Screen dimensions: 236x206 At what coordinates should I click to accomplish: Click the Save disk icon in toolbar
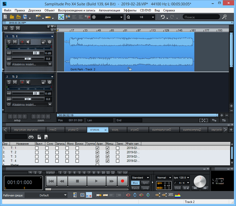[x=25, y=17]
